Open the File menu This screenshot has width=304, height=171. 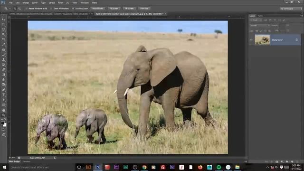point(10,3)
